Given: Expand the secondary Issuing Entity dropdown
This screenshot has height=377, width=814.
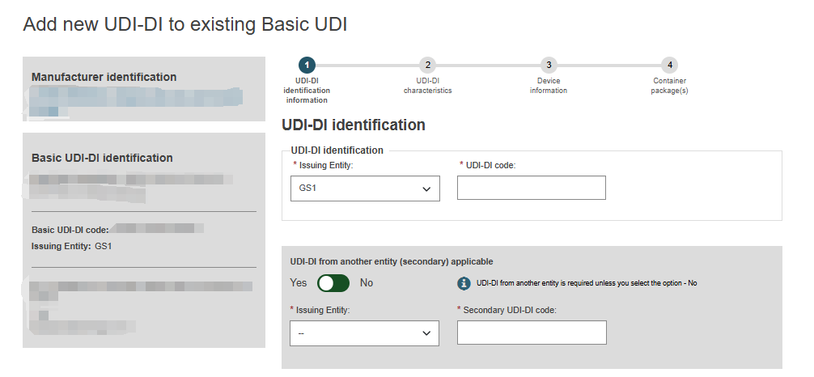Looking at the screenshot, I should pos(364,333).
